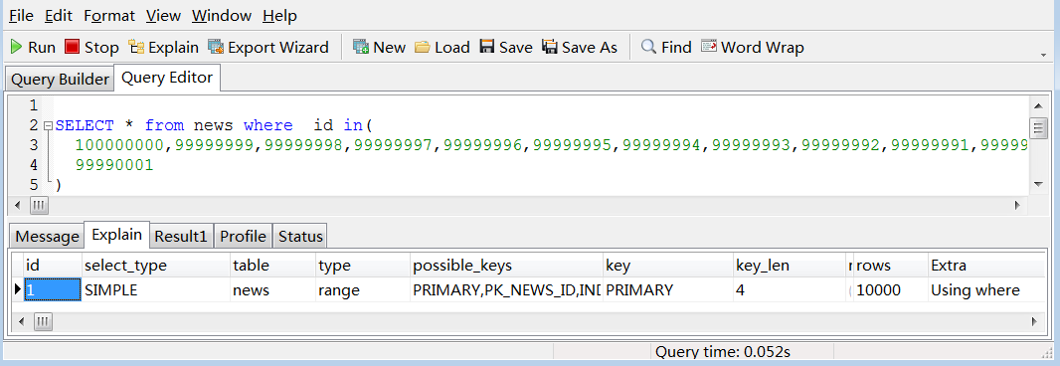This screenshot has width=1060, height=366.
Task: Launch the Export Wizard
Action: (268, 48)
